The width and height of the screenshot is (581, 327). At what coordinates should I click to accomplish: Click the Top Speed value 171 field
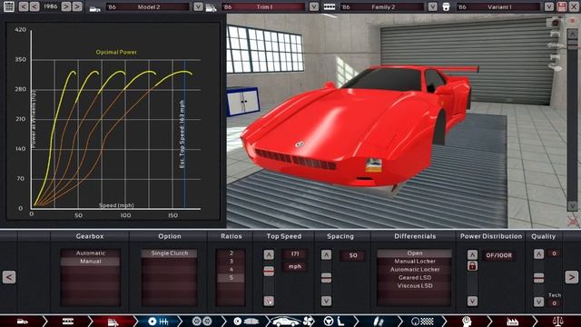click(x=295, y=254)
